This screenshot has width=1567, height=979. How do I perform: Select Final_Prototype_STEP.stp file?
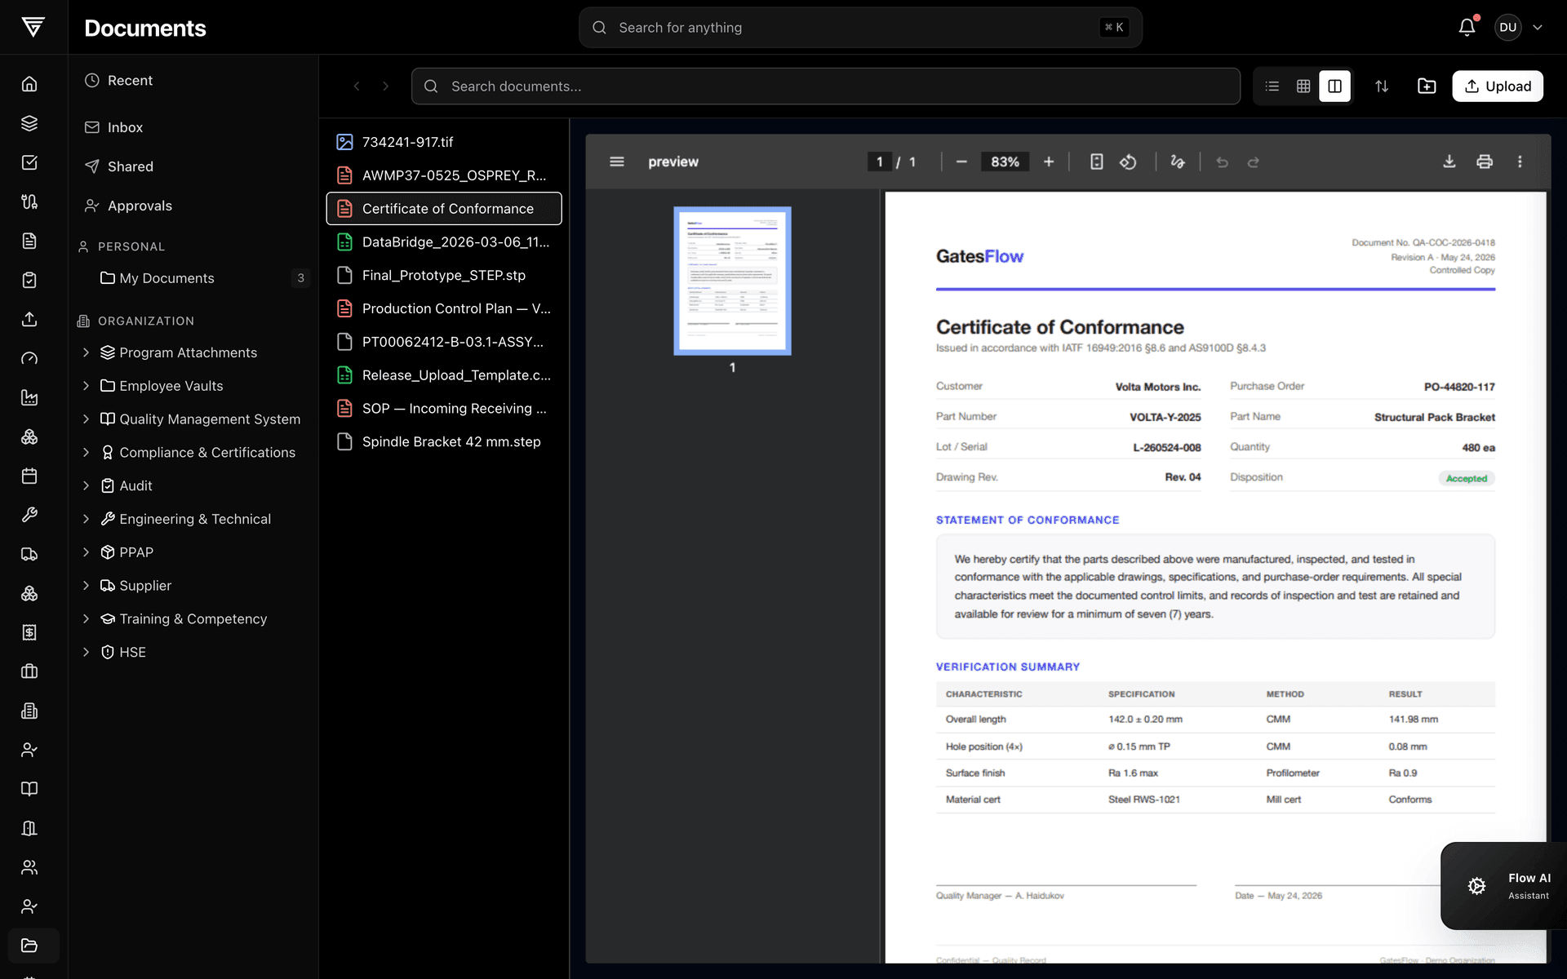[444, 276]
